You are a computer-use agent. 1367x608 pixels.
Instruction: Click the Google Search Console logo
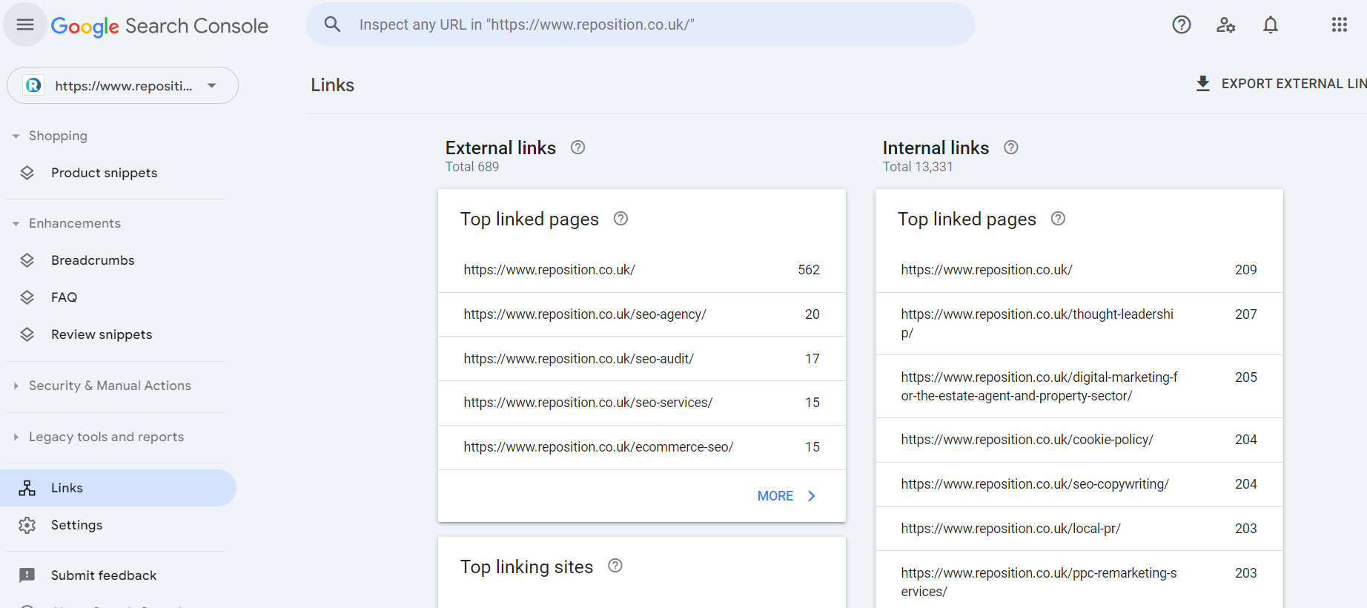tap(159, 26)
